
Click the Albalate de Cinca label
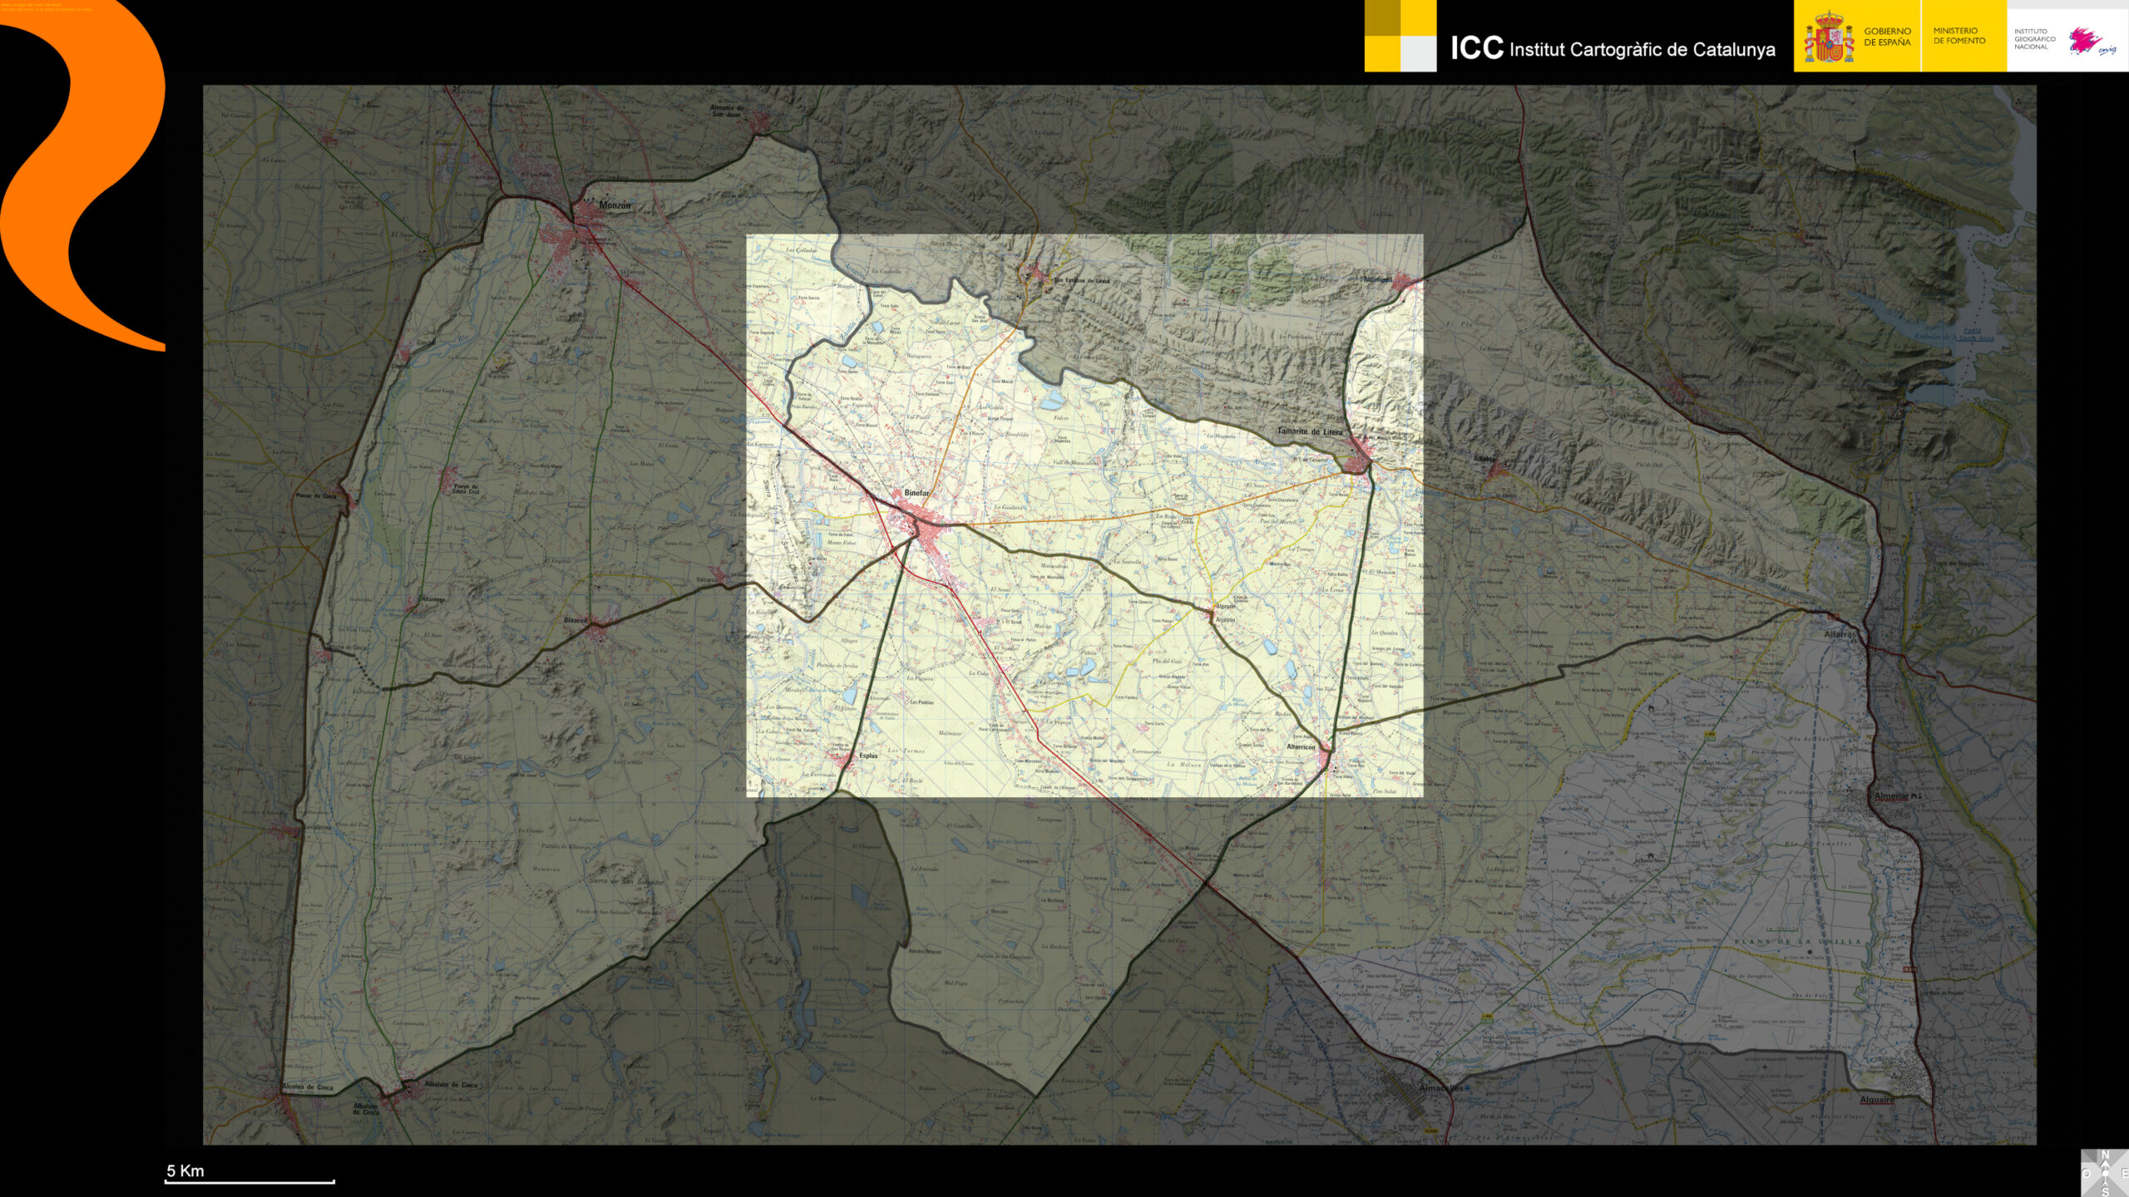click(x=451, y=1084)
